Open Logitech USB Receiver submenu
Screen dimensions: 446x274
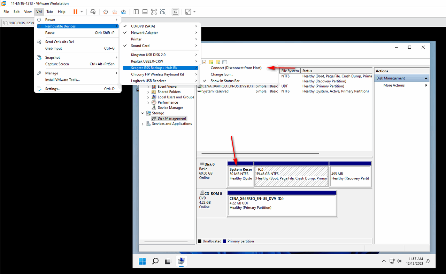pyautogui.click(x=161, y=81)
